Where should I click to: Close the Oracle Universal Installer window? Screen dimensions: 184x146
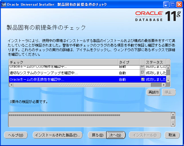point(179,5)
